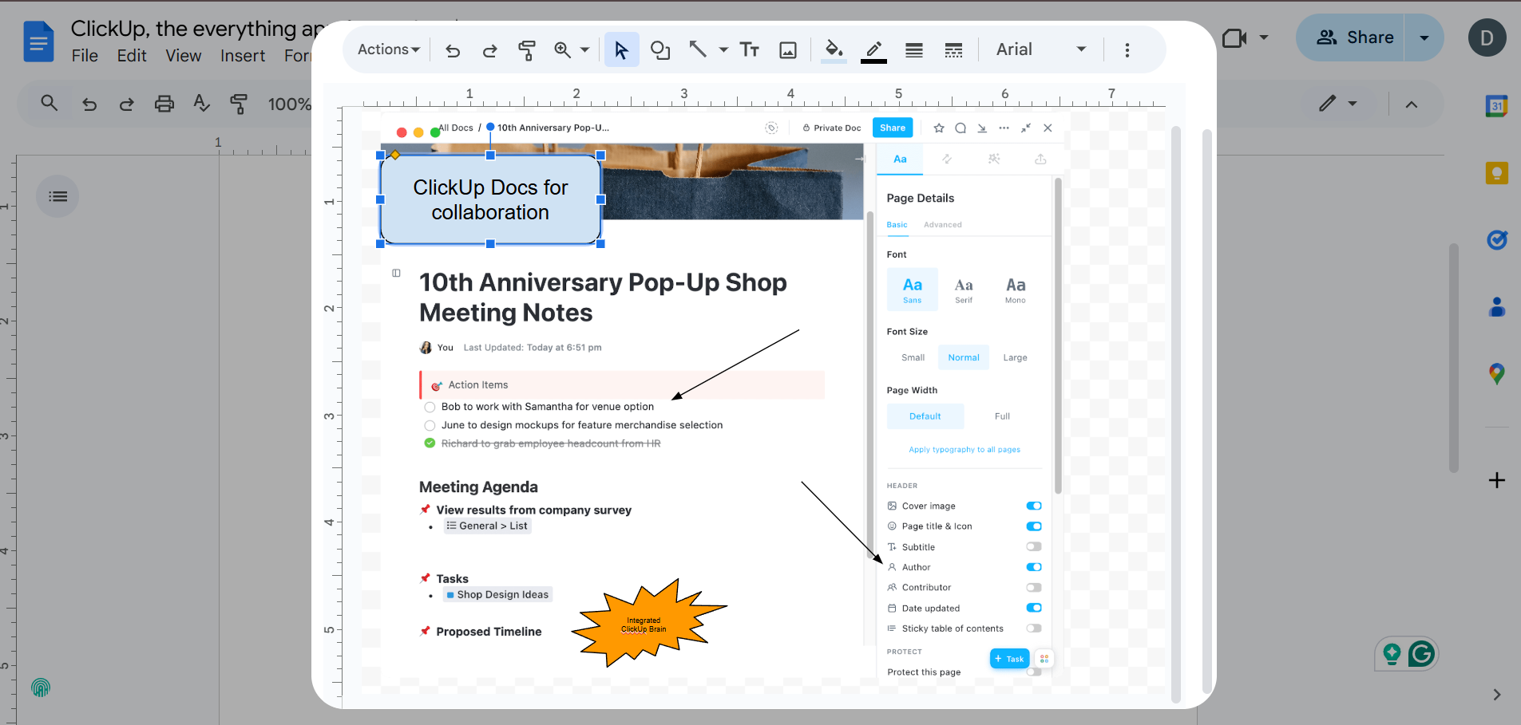
Task: Disable the Cover image toggle
Action: [x=1033, y=505]
